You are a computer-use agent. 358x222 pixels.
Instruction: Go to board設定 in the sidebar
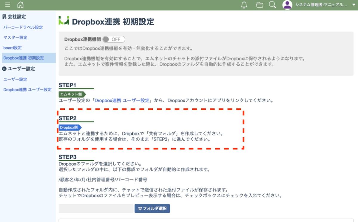[13, 48]
